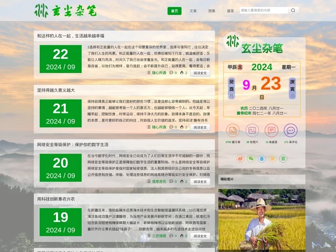Click the sidebar 玄尘杂笔 title text
336x252 pixels.
pos(262,49)
